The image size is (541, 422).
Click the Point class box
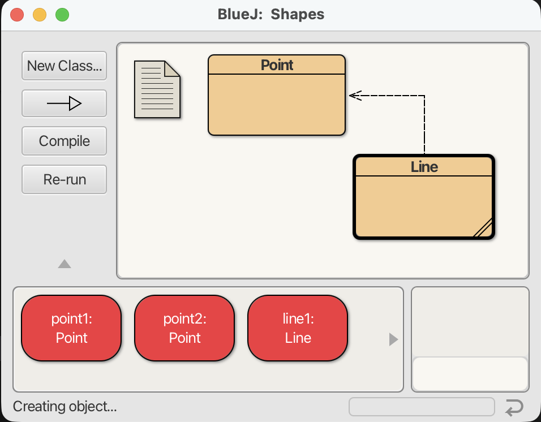277,104
